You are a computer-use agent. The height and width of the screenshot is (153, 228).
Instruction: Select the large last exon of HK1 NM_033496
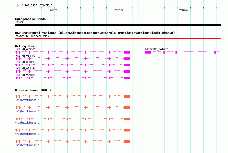coord(127,72)
